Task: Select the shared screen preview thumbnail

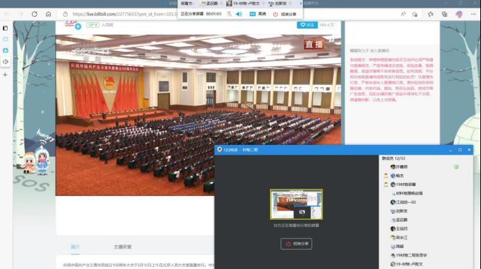Action: click(297, 204)
